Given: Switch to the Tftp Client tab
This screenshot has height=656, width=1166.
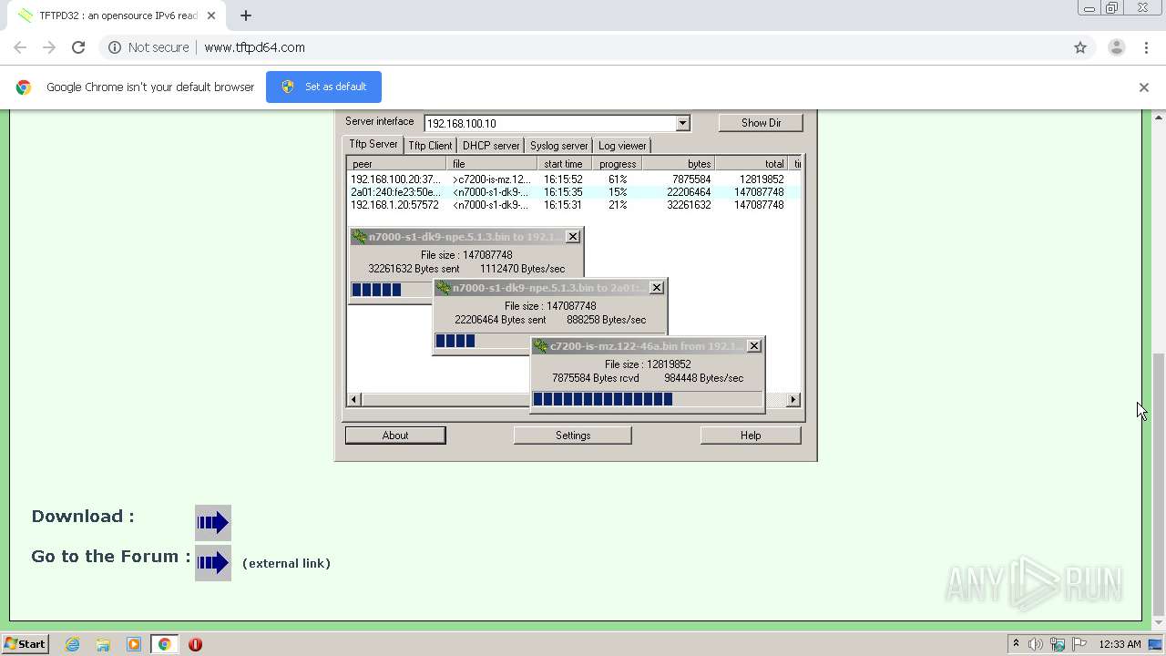Looking at the screenshot, I should point(430,146).
